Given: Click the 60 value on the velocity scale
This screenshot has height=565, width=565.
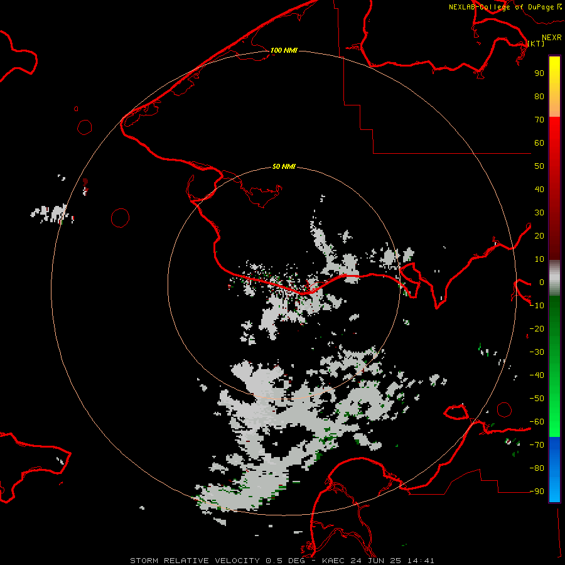Looking at the screenshot, I should coord(539,143).
